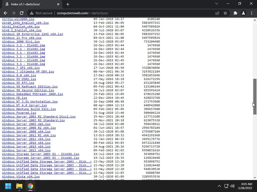Open Windows Embedded POSready 2009.iso
This screenshot has height=192, width=257.
point(32,94)
